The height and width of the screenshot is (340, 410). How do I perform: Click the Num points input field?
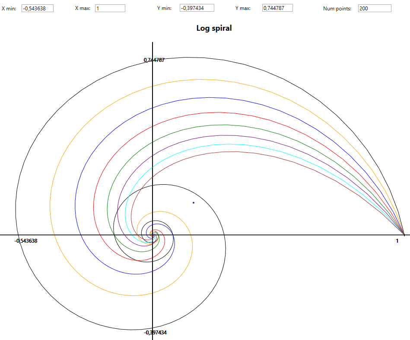click(x=375, y=8)
